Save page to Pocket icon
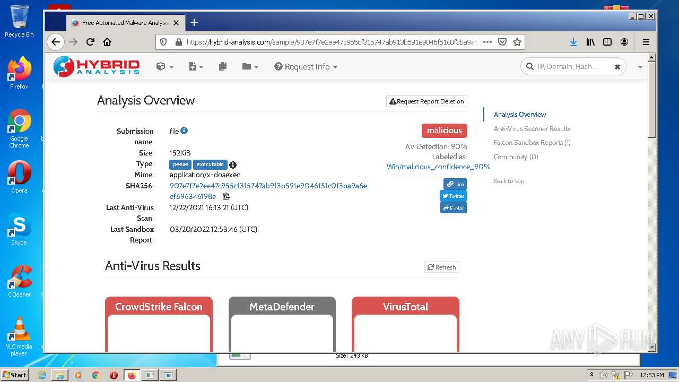679x382 pixels. tap(502, 42)
